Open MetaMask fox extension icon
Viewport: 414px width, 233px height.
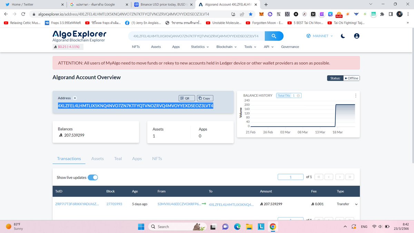pos(262,14)
